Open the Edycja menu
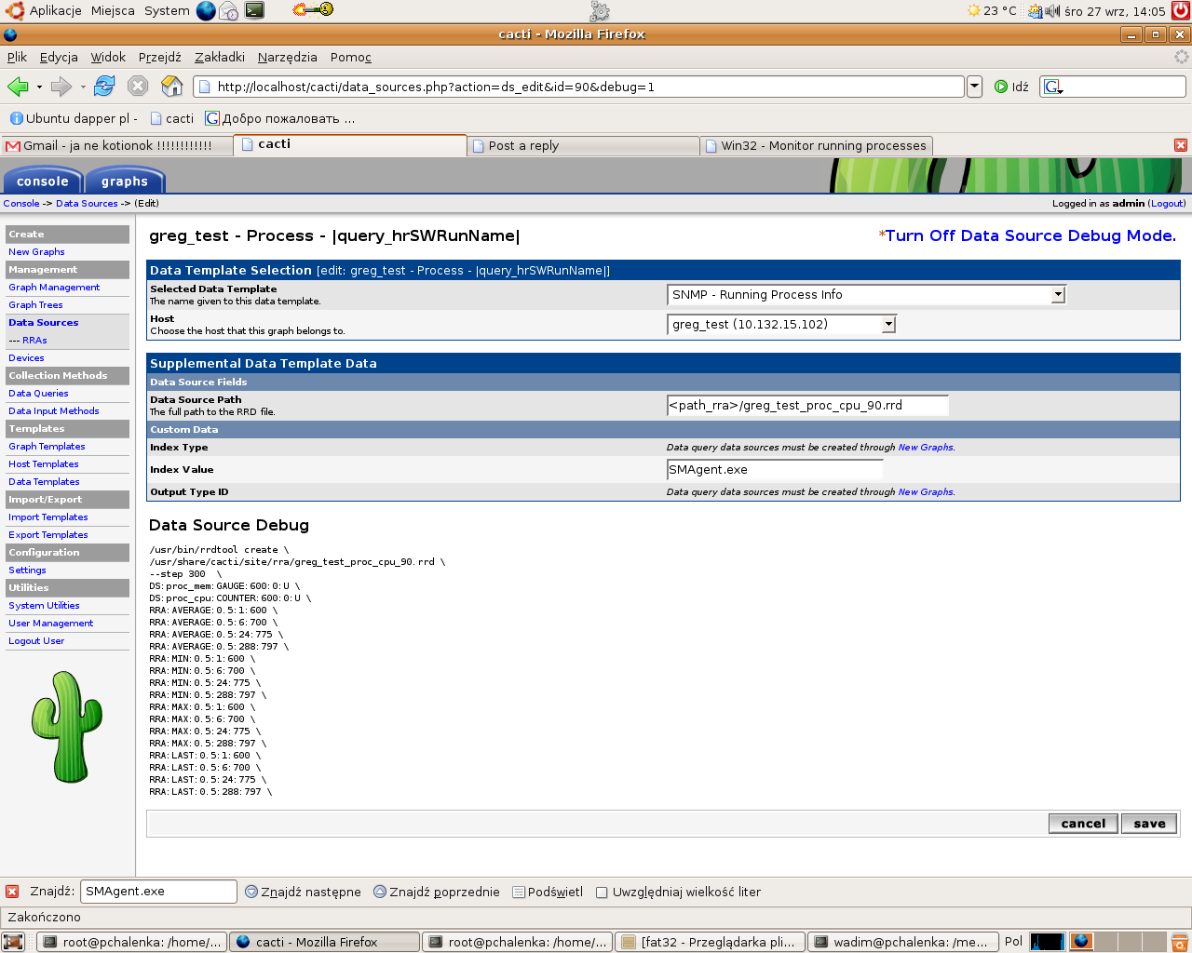The height and width of the screenshot is (953, 1192). [x=59, y=57]
